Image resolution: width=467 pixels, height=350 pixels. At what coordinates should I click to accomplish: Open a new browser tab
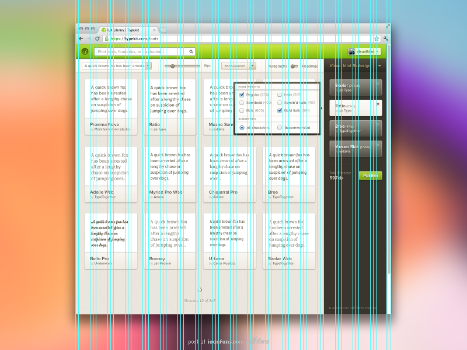163,30
